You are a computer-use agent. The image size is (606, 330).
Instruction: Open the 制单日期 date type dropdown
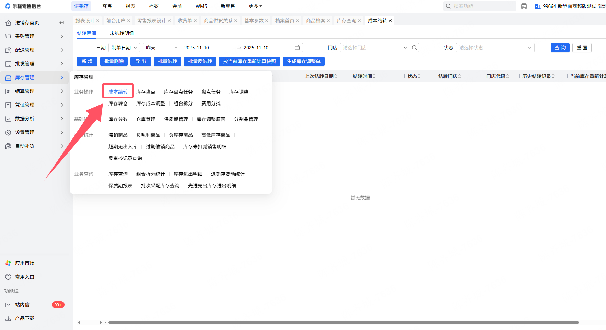[x=124, y=48]
